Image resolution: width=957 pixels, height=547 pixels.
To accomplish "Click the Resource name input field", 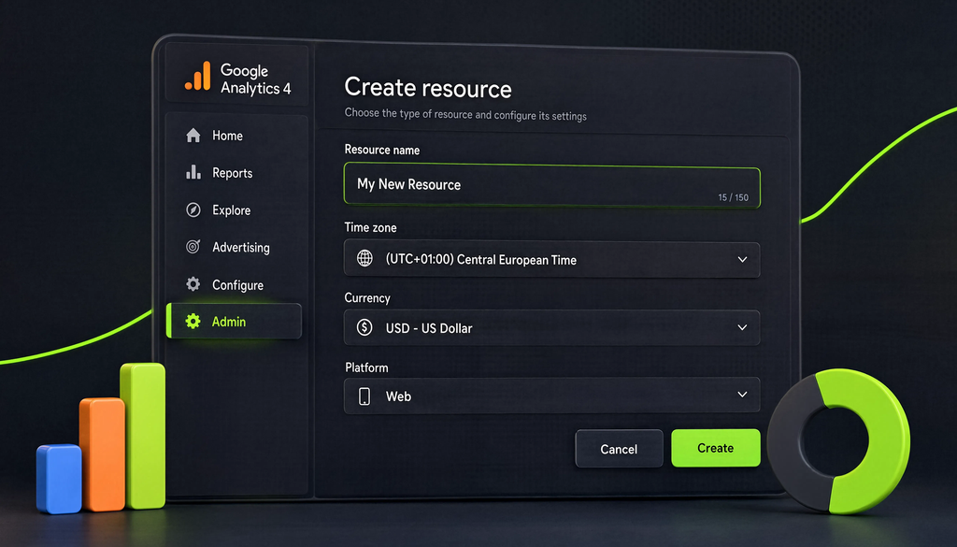I will (x=551, y=185).
